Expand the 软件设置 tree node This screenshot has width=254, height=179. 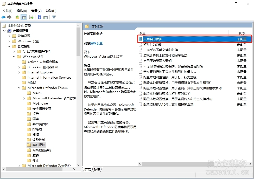tap(9, 36)
